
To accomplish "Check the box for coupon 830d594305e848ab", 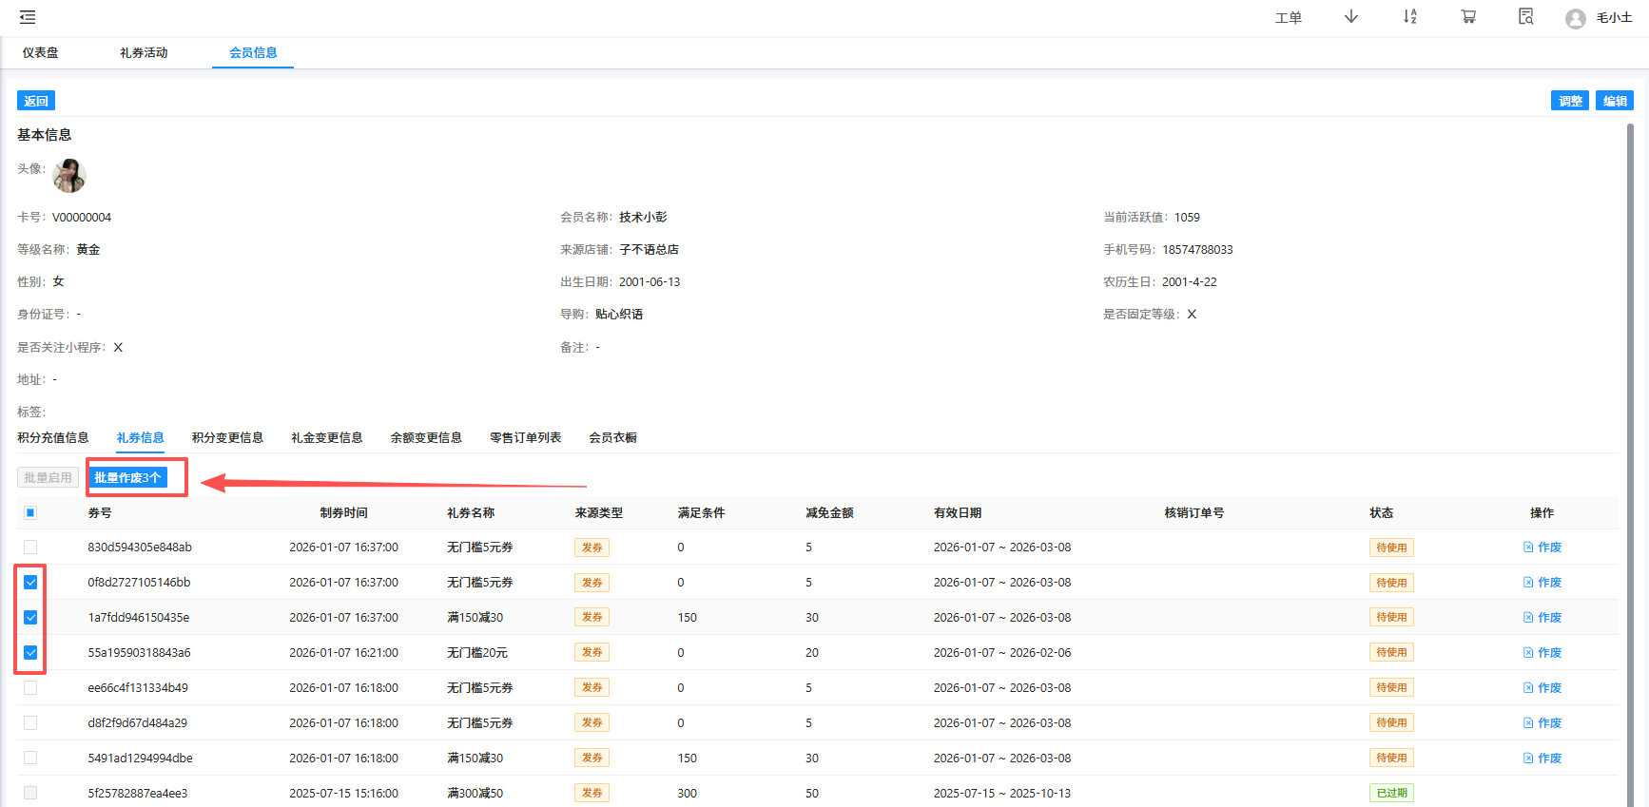I will [30, 548].
